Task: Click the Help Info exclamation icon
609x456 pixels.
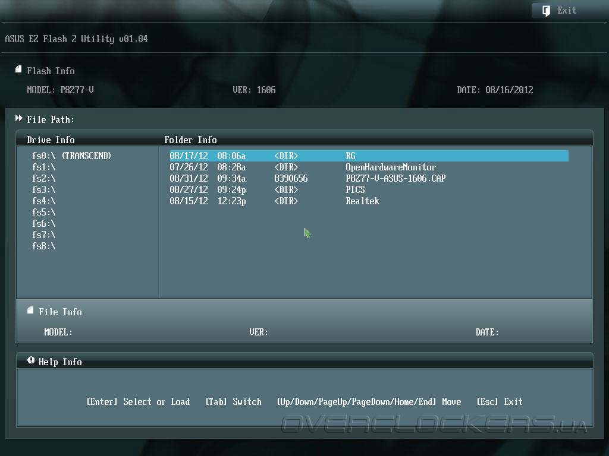Action: (x=31, y=360)
